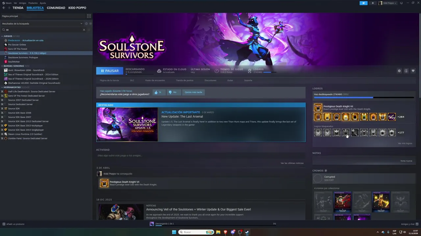Viewport: 421px width, 236px height.
Task: Go back using the arrow
Action: click(4, 8)
